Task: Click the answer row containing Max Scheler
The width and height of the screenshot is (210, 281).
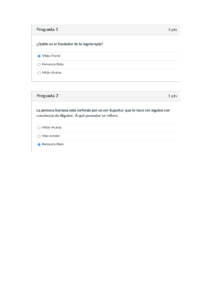Action: [x=107, y=136]
